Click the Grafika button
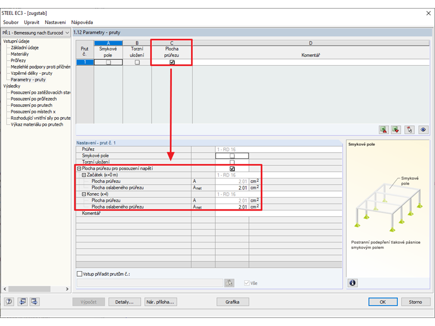The height and width of the screenshot is (326, 435). tap(232, 302)
